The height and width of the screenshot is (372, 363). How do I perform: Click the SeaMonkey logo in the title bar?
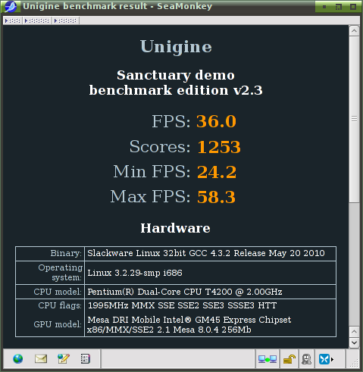coord(11,6)
